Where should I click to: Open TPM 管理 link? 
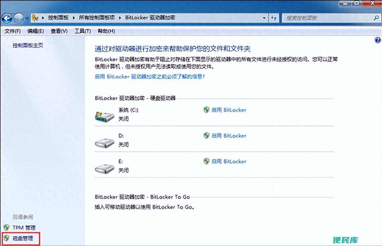point(24,228)
